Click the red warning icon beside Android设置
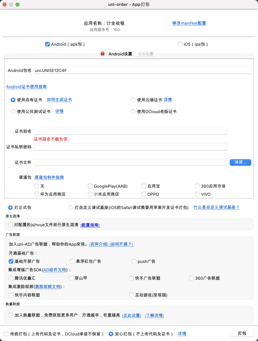258x341 pixels. pos(103,54)
